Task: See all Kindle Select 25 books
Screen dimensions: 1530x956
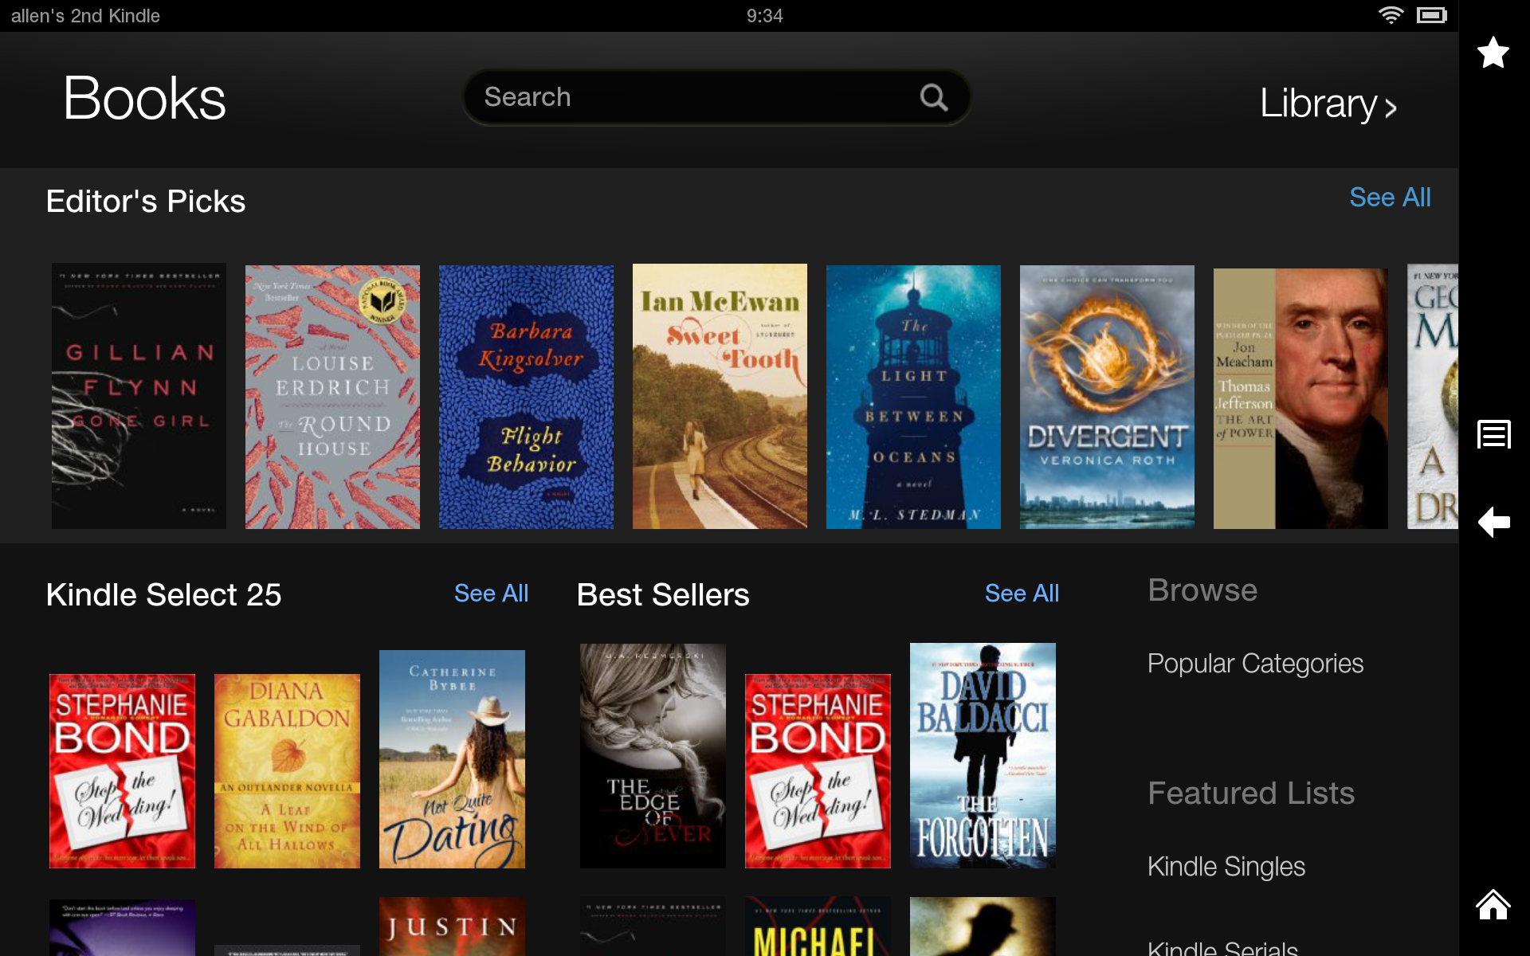Action: click(x=491, y=593)
